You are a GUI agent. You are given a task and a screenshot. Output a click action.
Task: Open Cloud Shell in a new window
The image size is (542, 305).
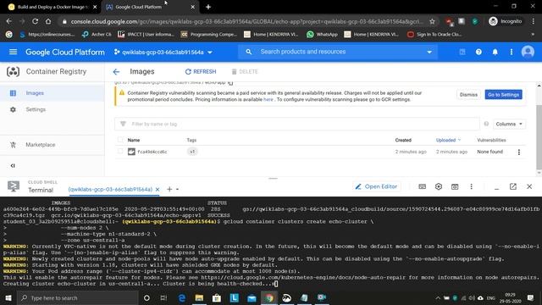click(513, 186)
